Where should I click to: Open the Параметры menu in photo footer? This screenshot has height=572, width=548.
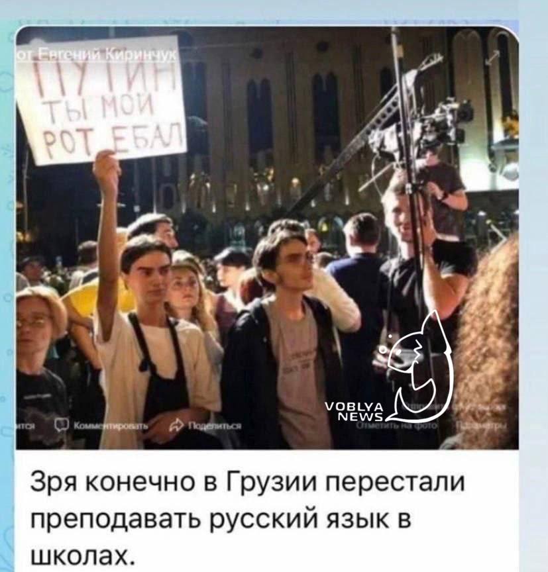pyautogui.click(x=481, y=426)
